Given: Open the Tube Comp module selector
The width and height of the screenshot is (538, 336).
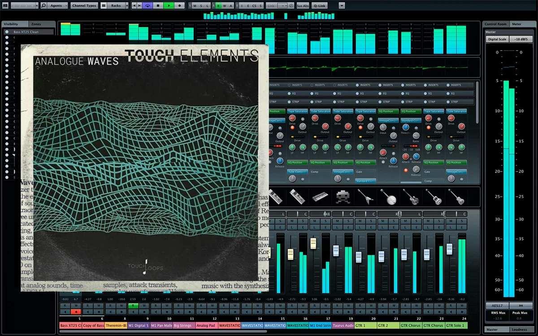Looking at the screenshot, I should coord(298,172).
